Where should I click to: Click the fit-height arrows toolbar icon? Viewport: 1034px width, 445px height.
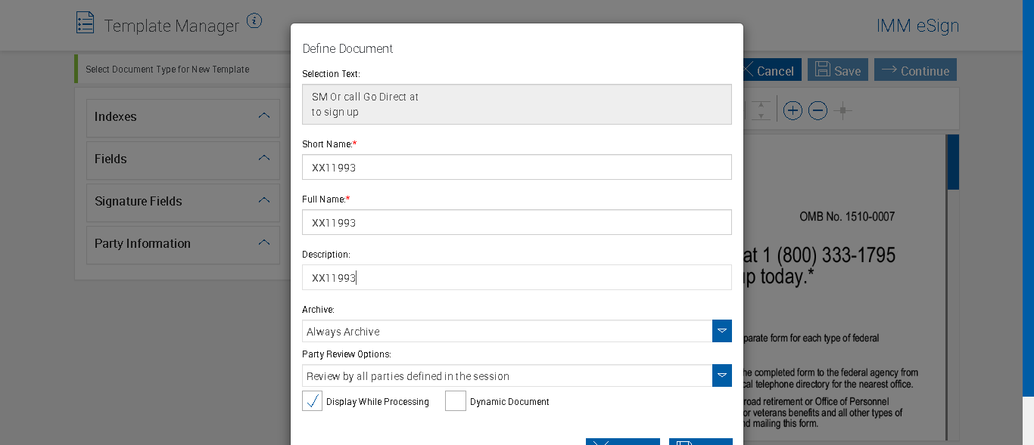[x=761, y=111]
